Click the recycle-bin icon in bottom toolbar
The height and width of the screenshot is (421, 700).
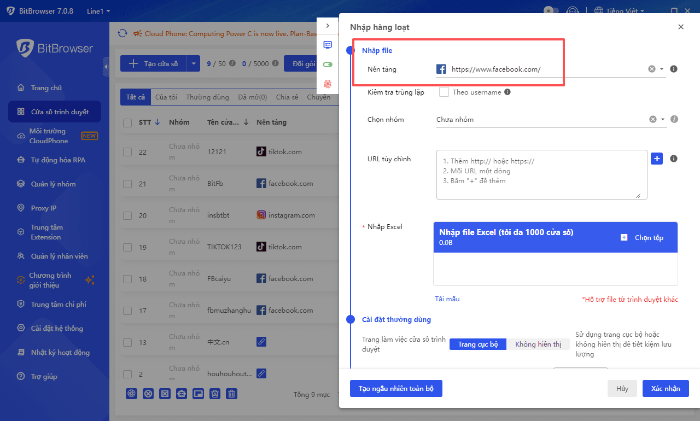[x=215, y=394]
